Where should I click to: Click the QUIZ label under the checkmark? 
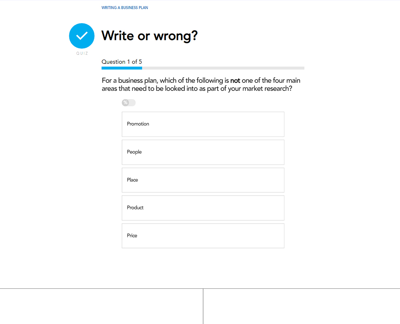[x=82, y=54]
